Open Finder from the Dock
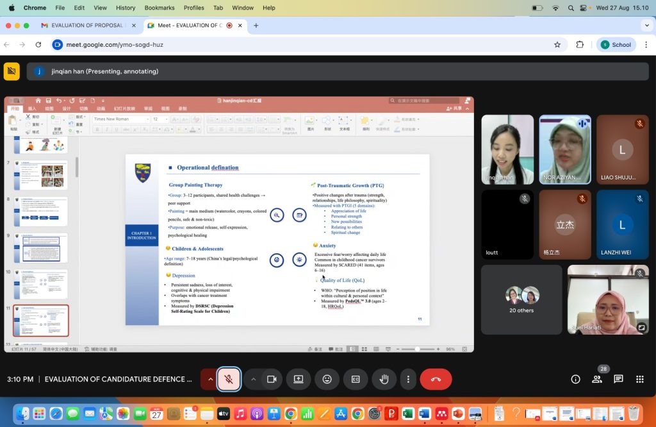The height and width of the screenshot is (427, 656). click(x=22, y=414)
